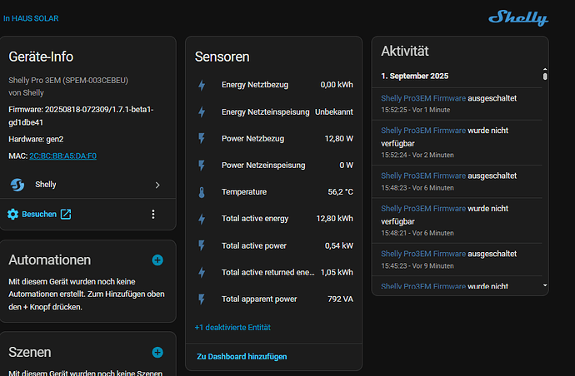Click the Total apparent power icon
Image resolution: width=575 pixels, height=376 pixels.
[201, 299]
